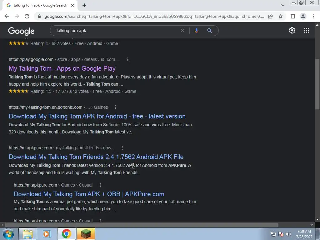Image resolution: width=320 pixels, height=240 pixels.
Task: Click the Chrome taskbar icon
Action: 66,234
